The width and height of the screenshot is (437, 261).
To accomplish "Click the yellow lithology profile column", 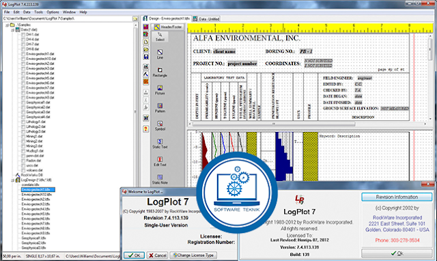I will (x=311, y=156).
